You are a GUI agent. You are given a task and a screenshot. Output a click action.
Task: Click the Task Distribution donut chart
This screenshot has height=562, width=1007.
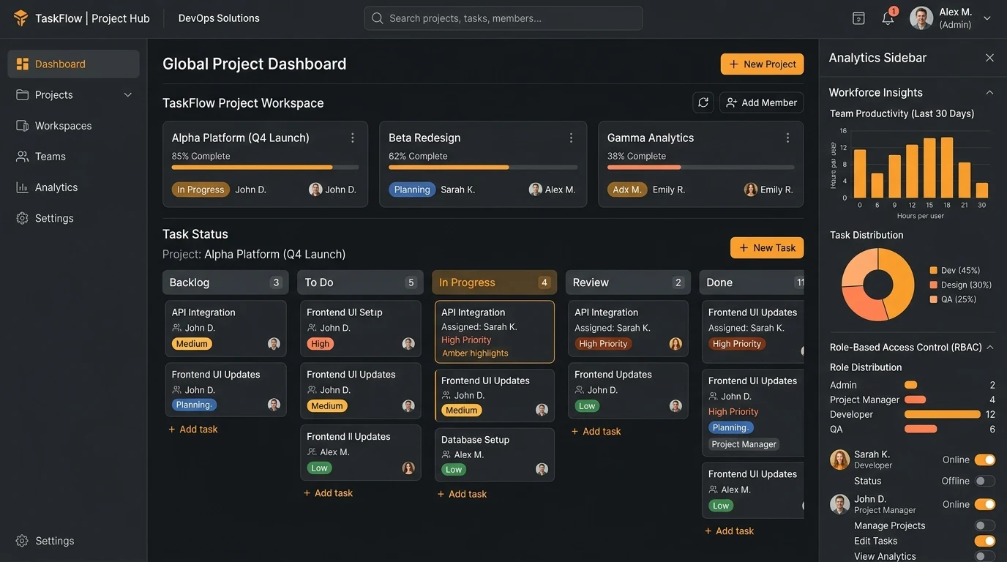tap(877, 285)
